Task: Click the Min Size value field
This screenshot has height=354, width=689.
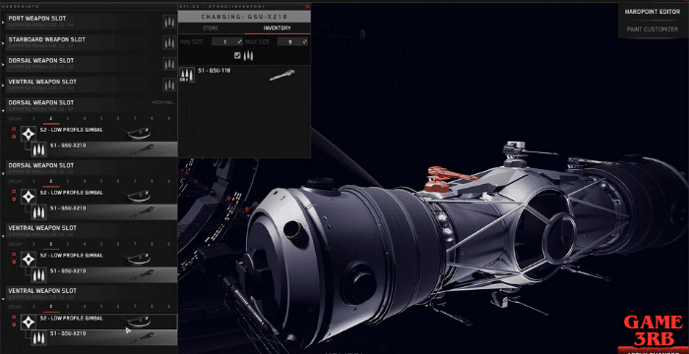Action: tap(227, 41)
